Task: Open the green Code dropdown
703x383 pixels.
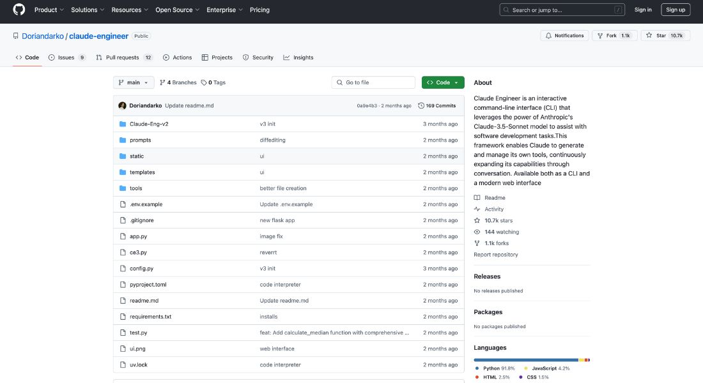Action: point(442,82)
